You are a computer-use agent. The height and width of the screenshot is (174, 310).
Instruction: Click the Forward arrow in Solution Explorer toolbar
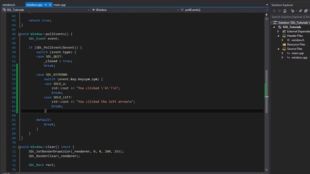[279, 11]
